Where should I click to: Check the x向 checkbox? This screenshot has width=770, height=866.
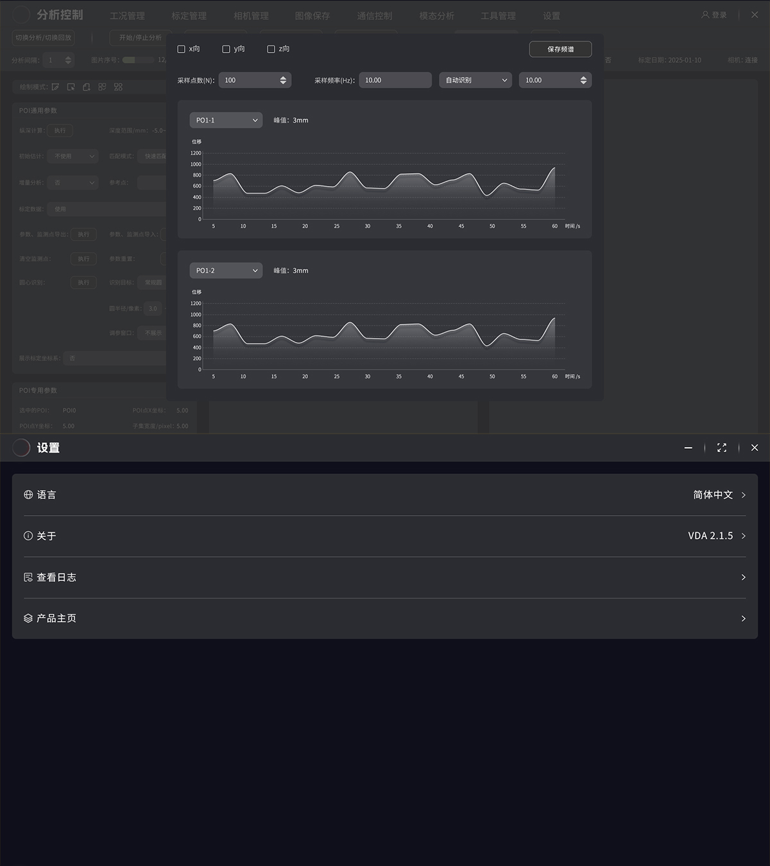pos(181,49)
